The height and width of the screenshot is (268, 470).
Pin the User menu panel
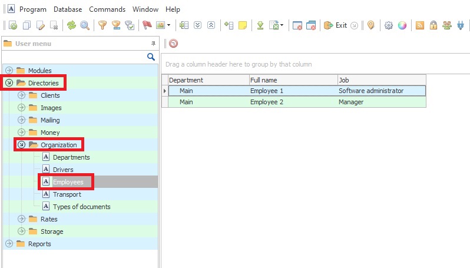click(x=154, y=44)
